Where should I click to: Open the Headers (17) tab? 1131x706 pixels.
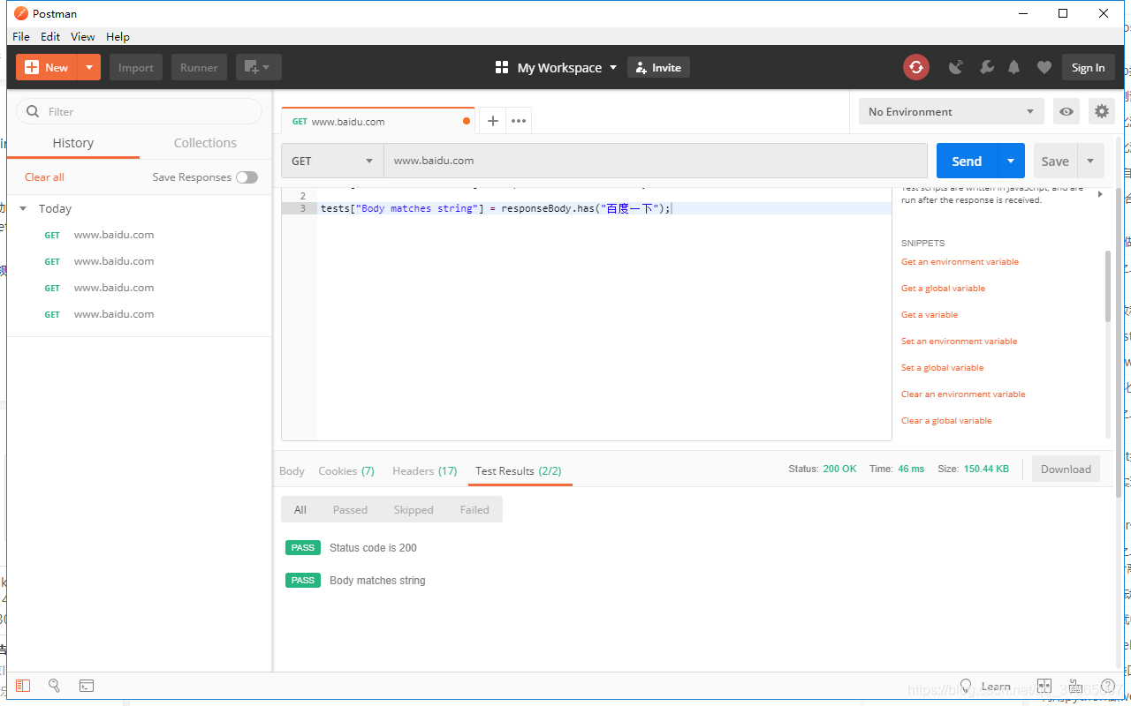click(x=424, y=470)
